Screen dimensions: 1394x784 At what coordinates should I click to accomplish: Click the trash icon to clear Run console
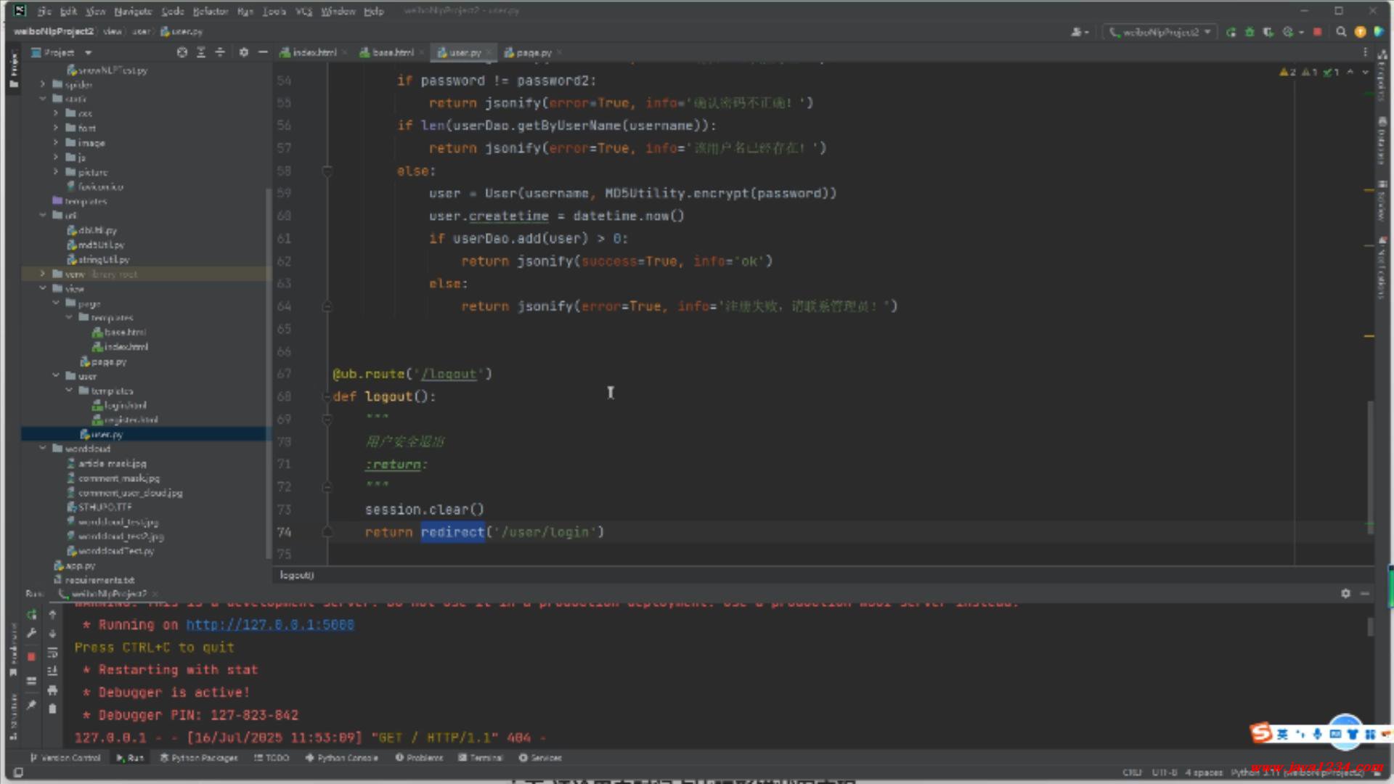point(52,709)
